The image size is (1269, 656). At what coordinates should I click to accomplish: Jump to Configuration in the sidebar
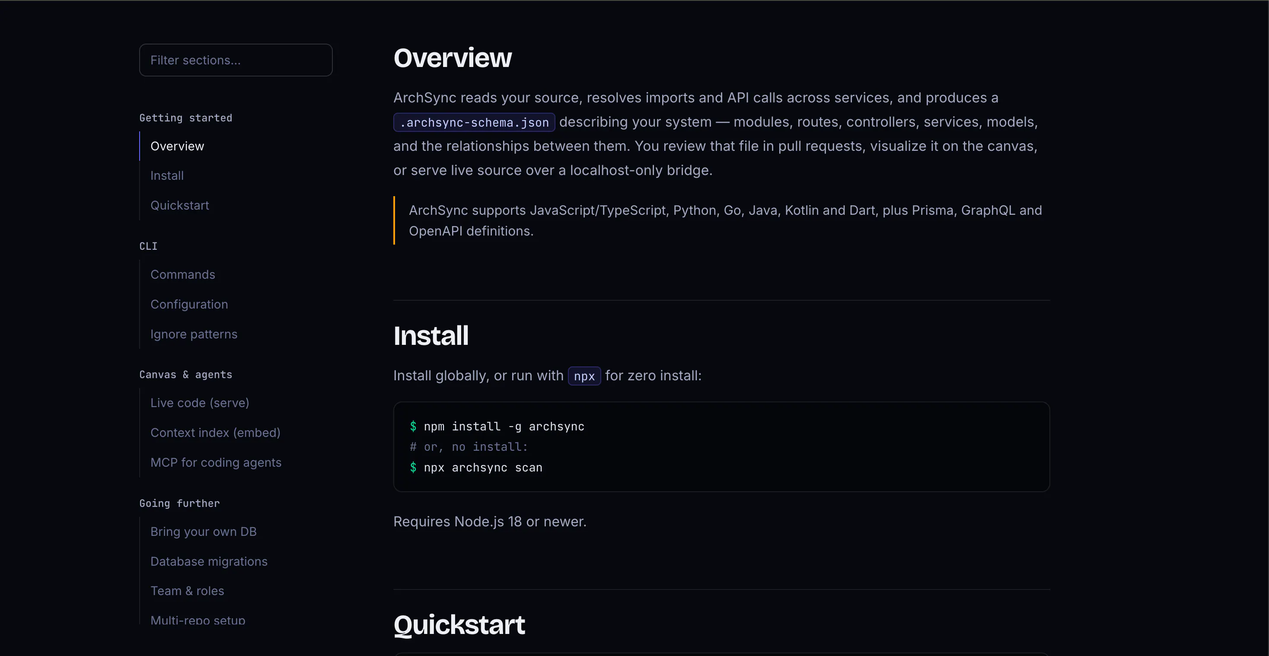(x=189, y=304)
